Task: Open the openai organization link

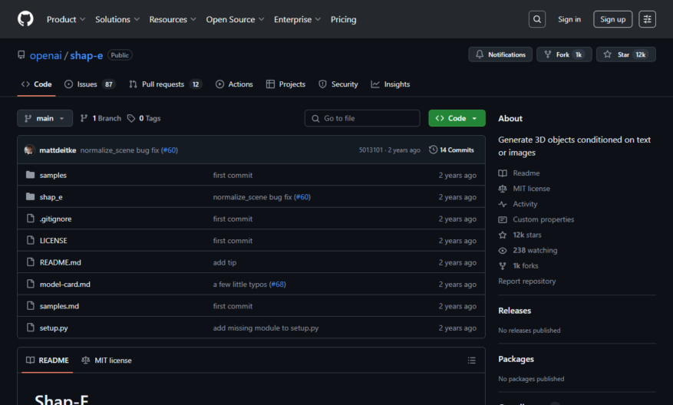Action: point(45,55)
